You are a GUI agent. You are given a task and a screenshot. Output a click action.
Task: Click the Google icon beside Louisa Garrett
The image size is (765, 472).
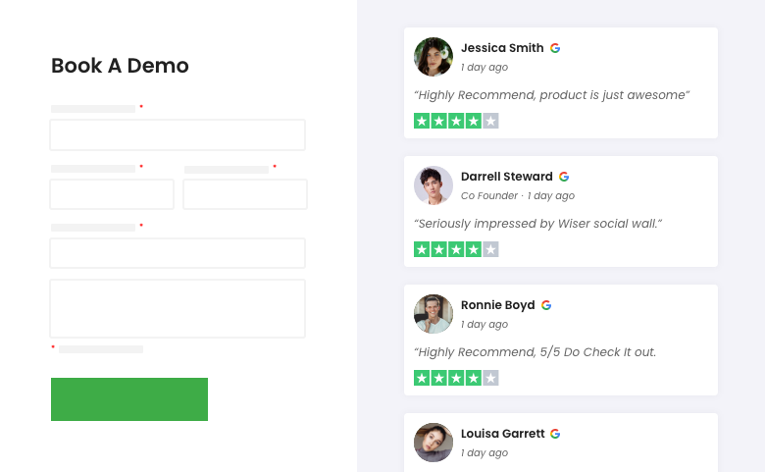[555, 434]
